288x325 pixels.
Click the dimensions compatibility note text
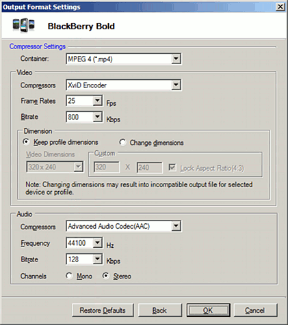point(139,188)
